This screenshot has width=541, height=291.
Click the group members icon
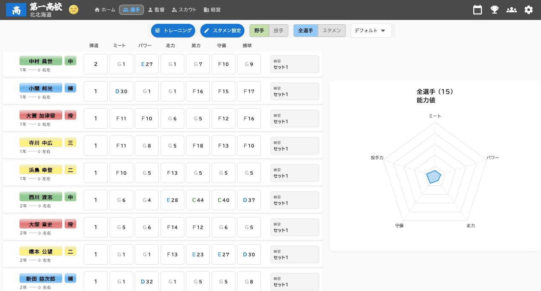[512, 10]
